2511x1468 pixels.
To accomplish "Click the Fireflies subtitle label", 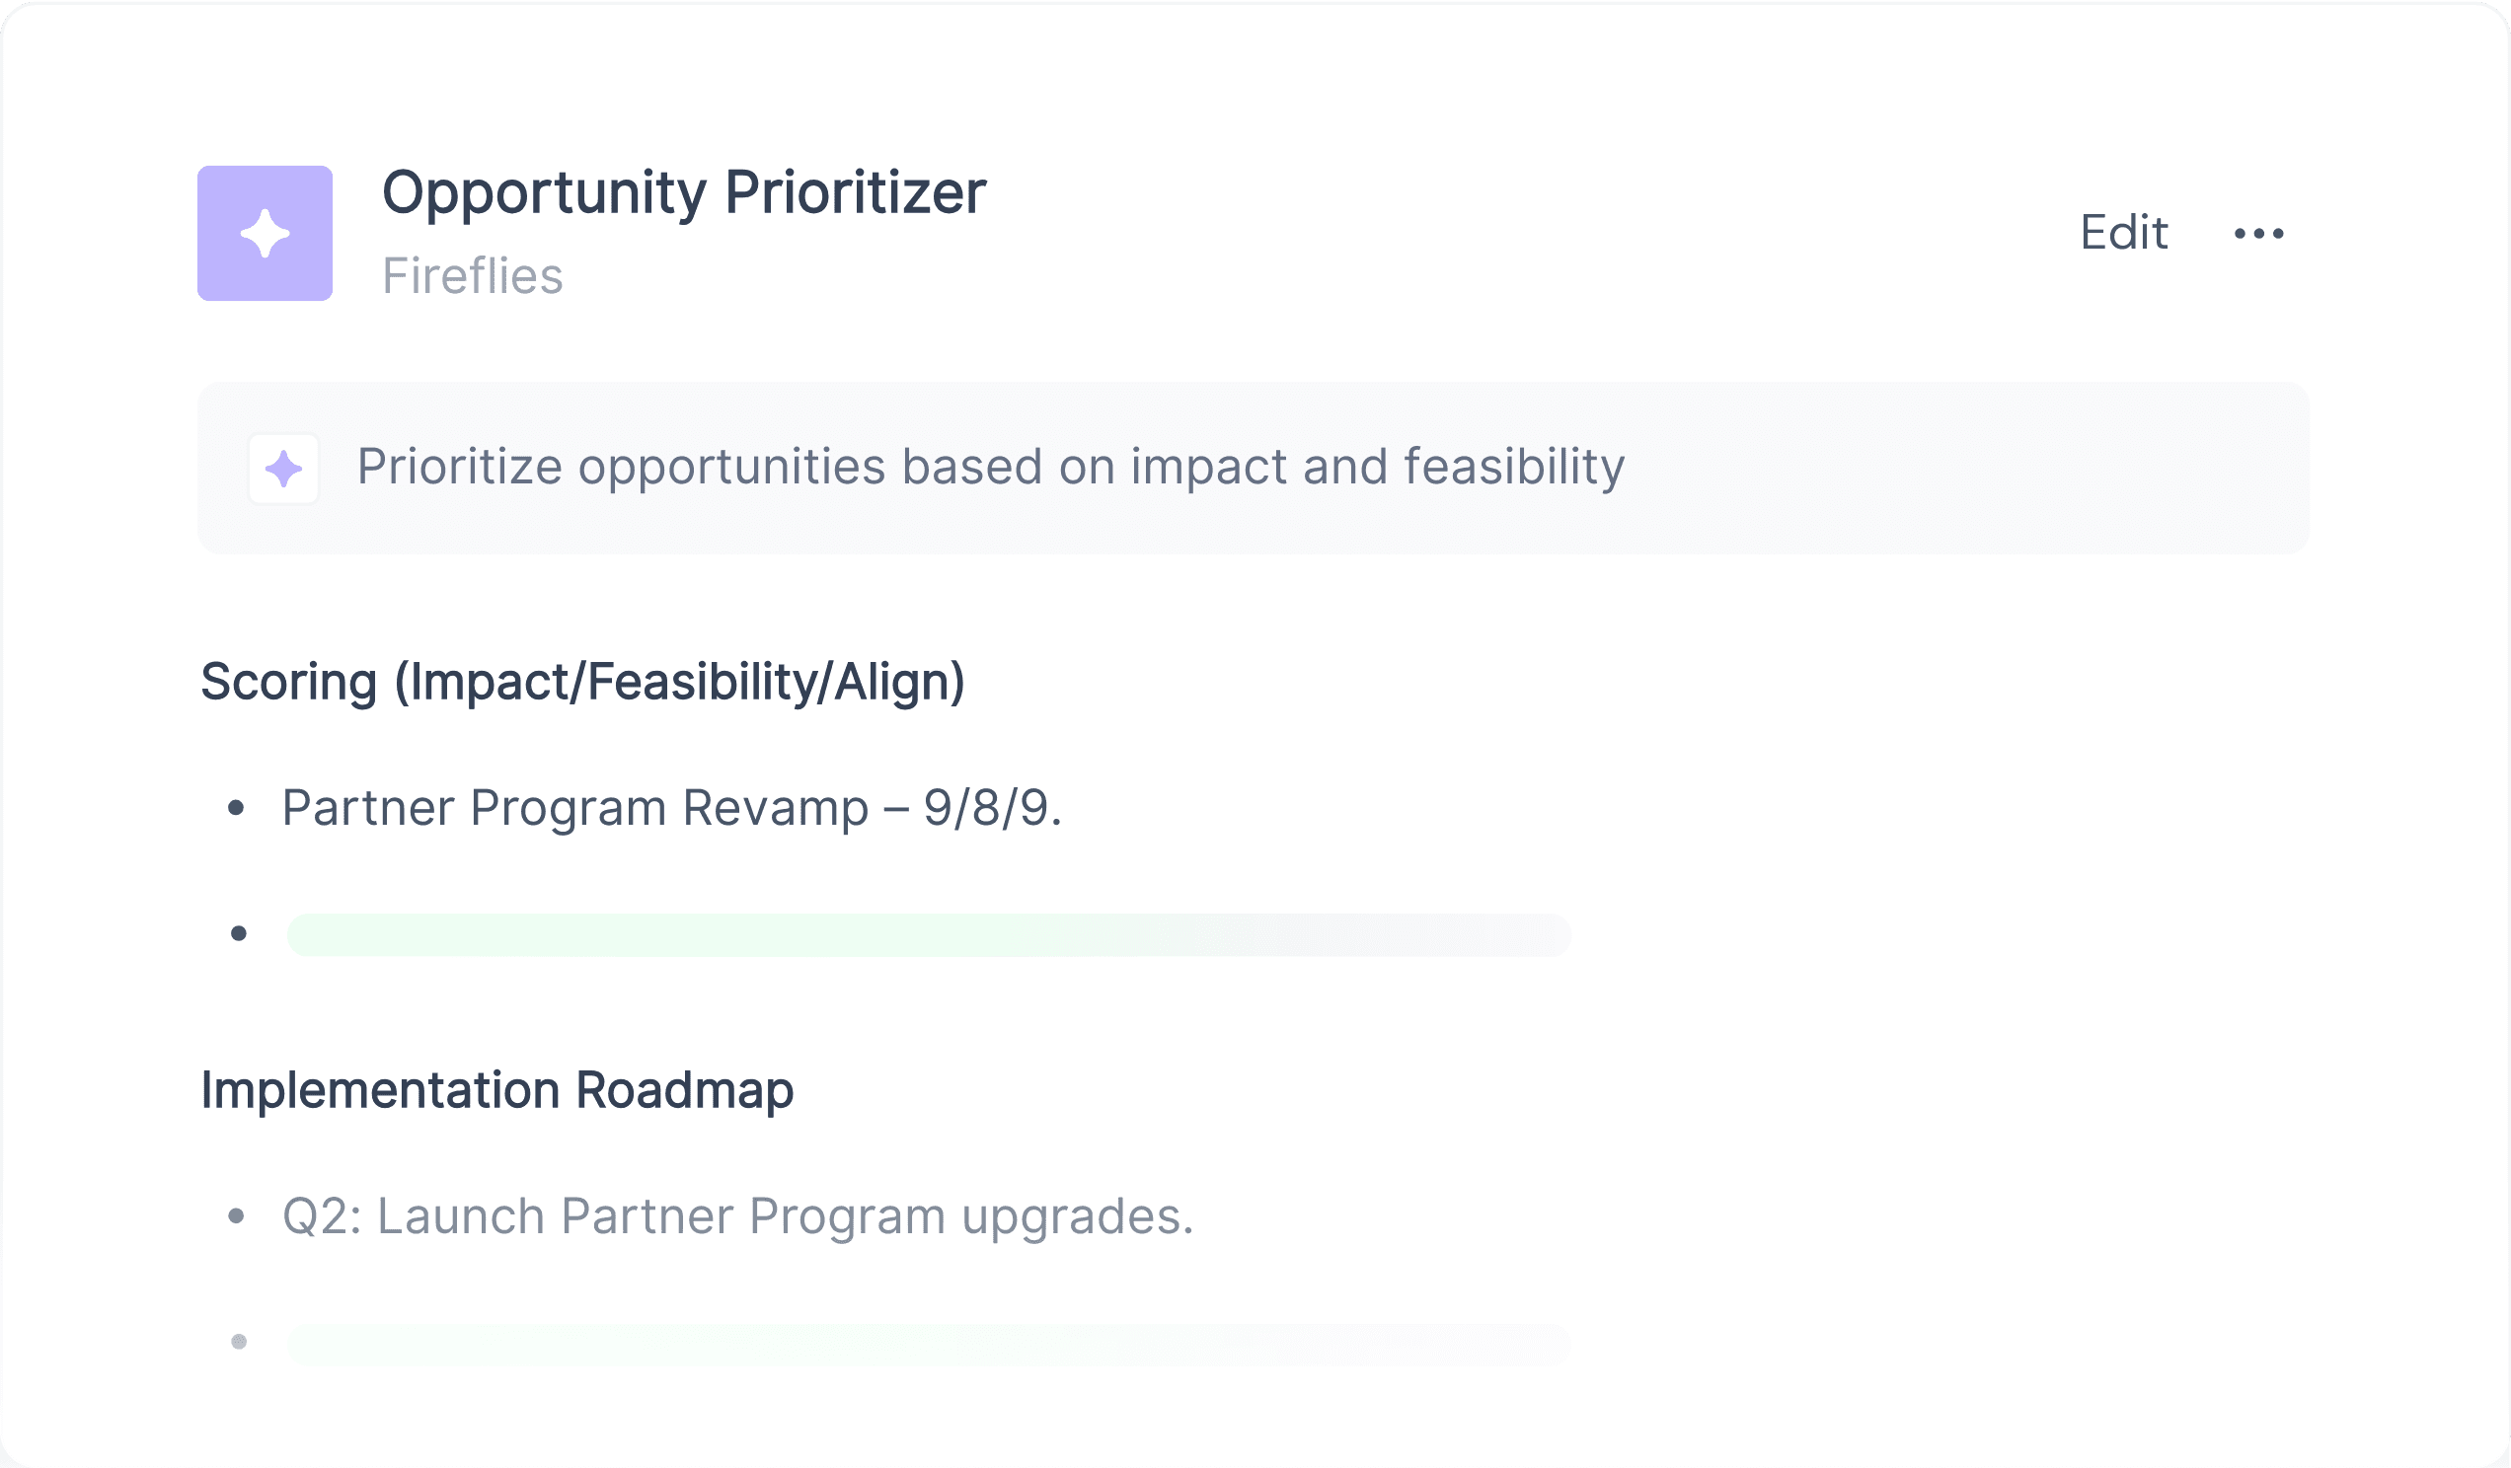I will coord(473,276).
